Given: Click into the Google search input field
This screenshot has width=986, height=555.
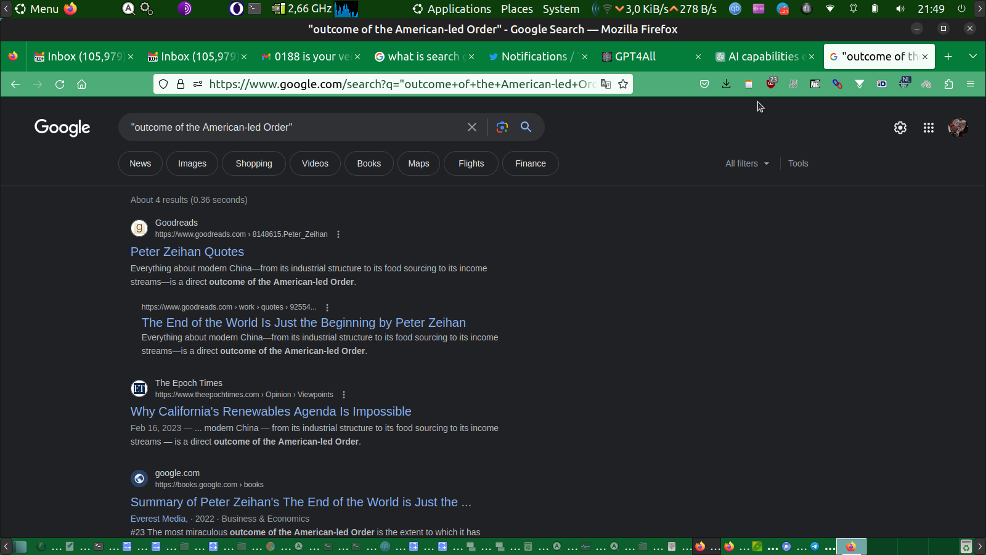Looking at the screenshot, I should [x=296, y=127].
